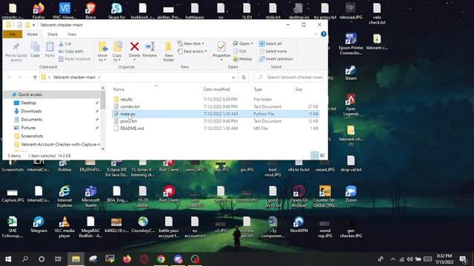Open New item dropdown
The image size is (474, 266).
coord(190,44)
